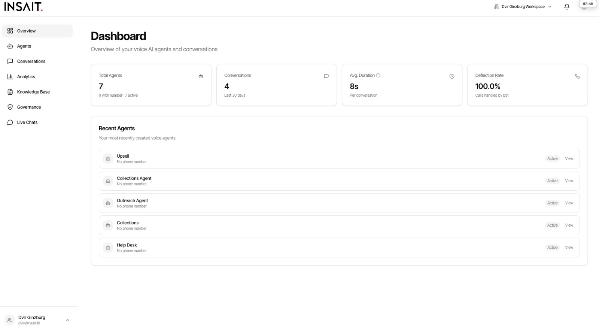The height and width of the screenshot is (327, 599).
Task: Click the robot icon beside Help Desk agent
Action: 108,248
